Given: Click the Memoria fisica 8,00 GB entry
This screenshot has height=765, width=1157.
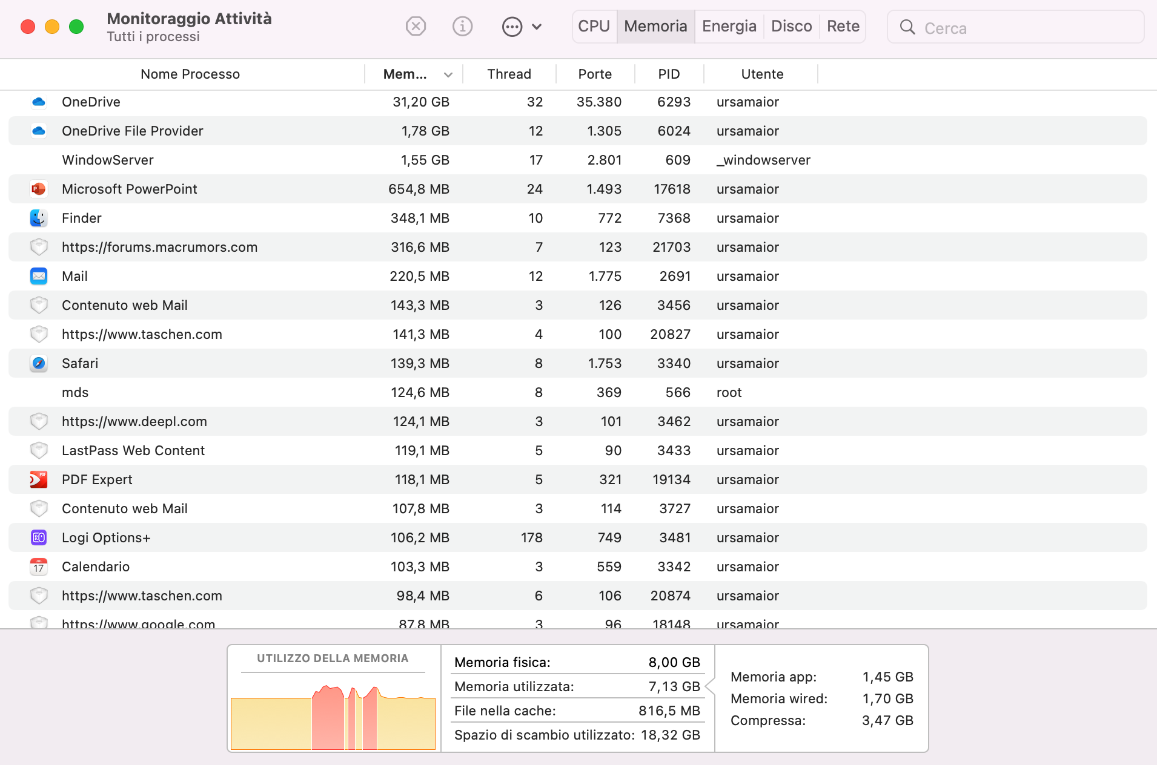Looking at the screenshot, I should tap(577, 662).
